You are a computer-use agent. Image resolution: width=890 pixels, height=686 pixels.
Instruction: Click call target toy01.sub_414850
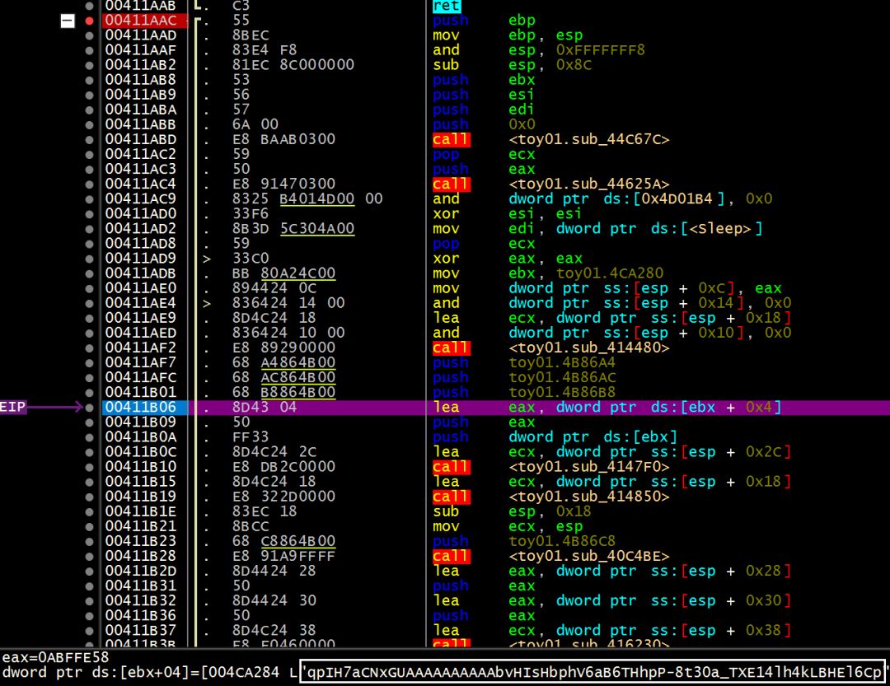coord(589,497)
